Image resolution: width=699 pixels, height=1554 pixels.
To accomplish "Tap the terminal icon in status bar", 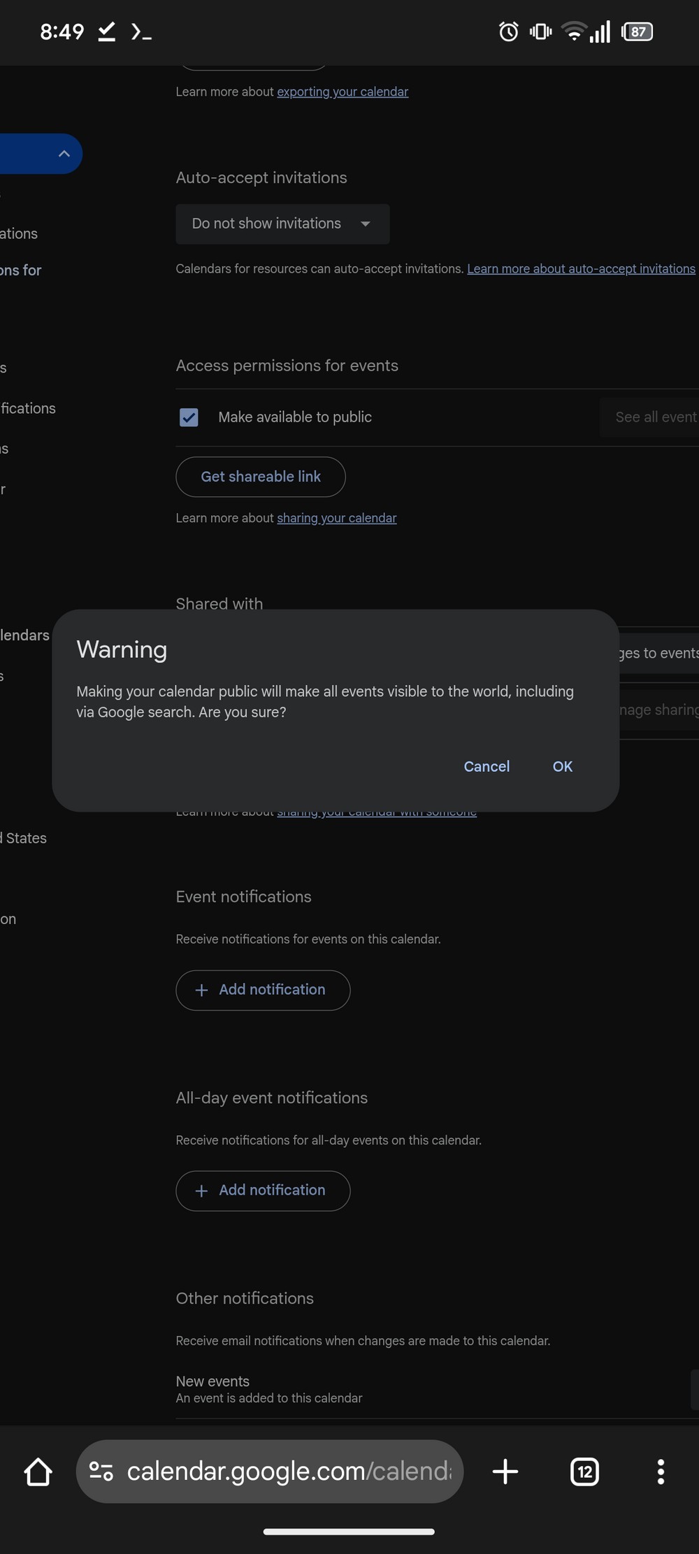I will (141, 31).
